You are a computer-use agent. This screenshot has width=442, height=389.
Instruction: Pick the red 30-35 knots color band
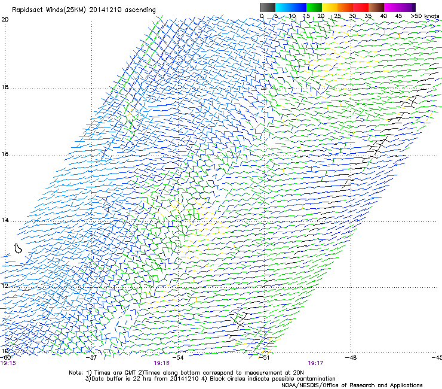coord(361,7)
